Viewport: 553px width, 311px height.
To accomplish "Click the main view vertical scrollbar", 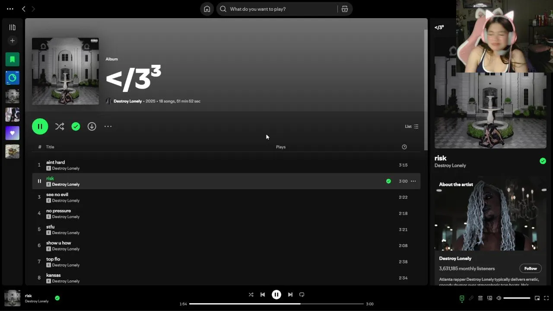I will click(x=426, y=90).
